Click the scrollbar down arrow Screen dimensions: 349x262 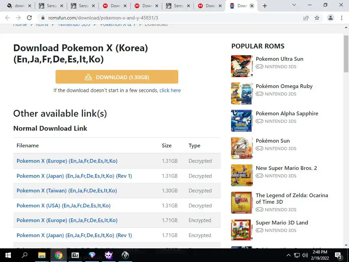pyautogui.click(x=346, y=245)
